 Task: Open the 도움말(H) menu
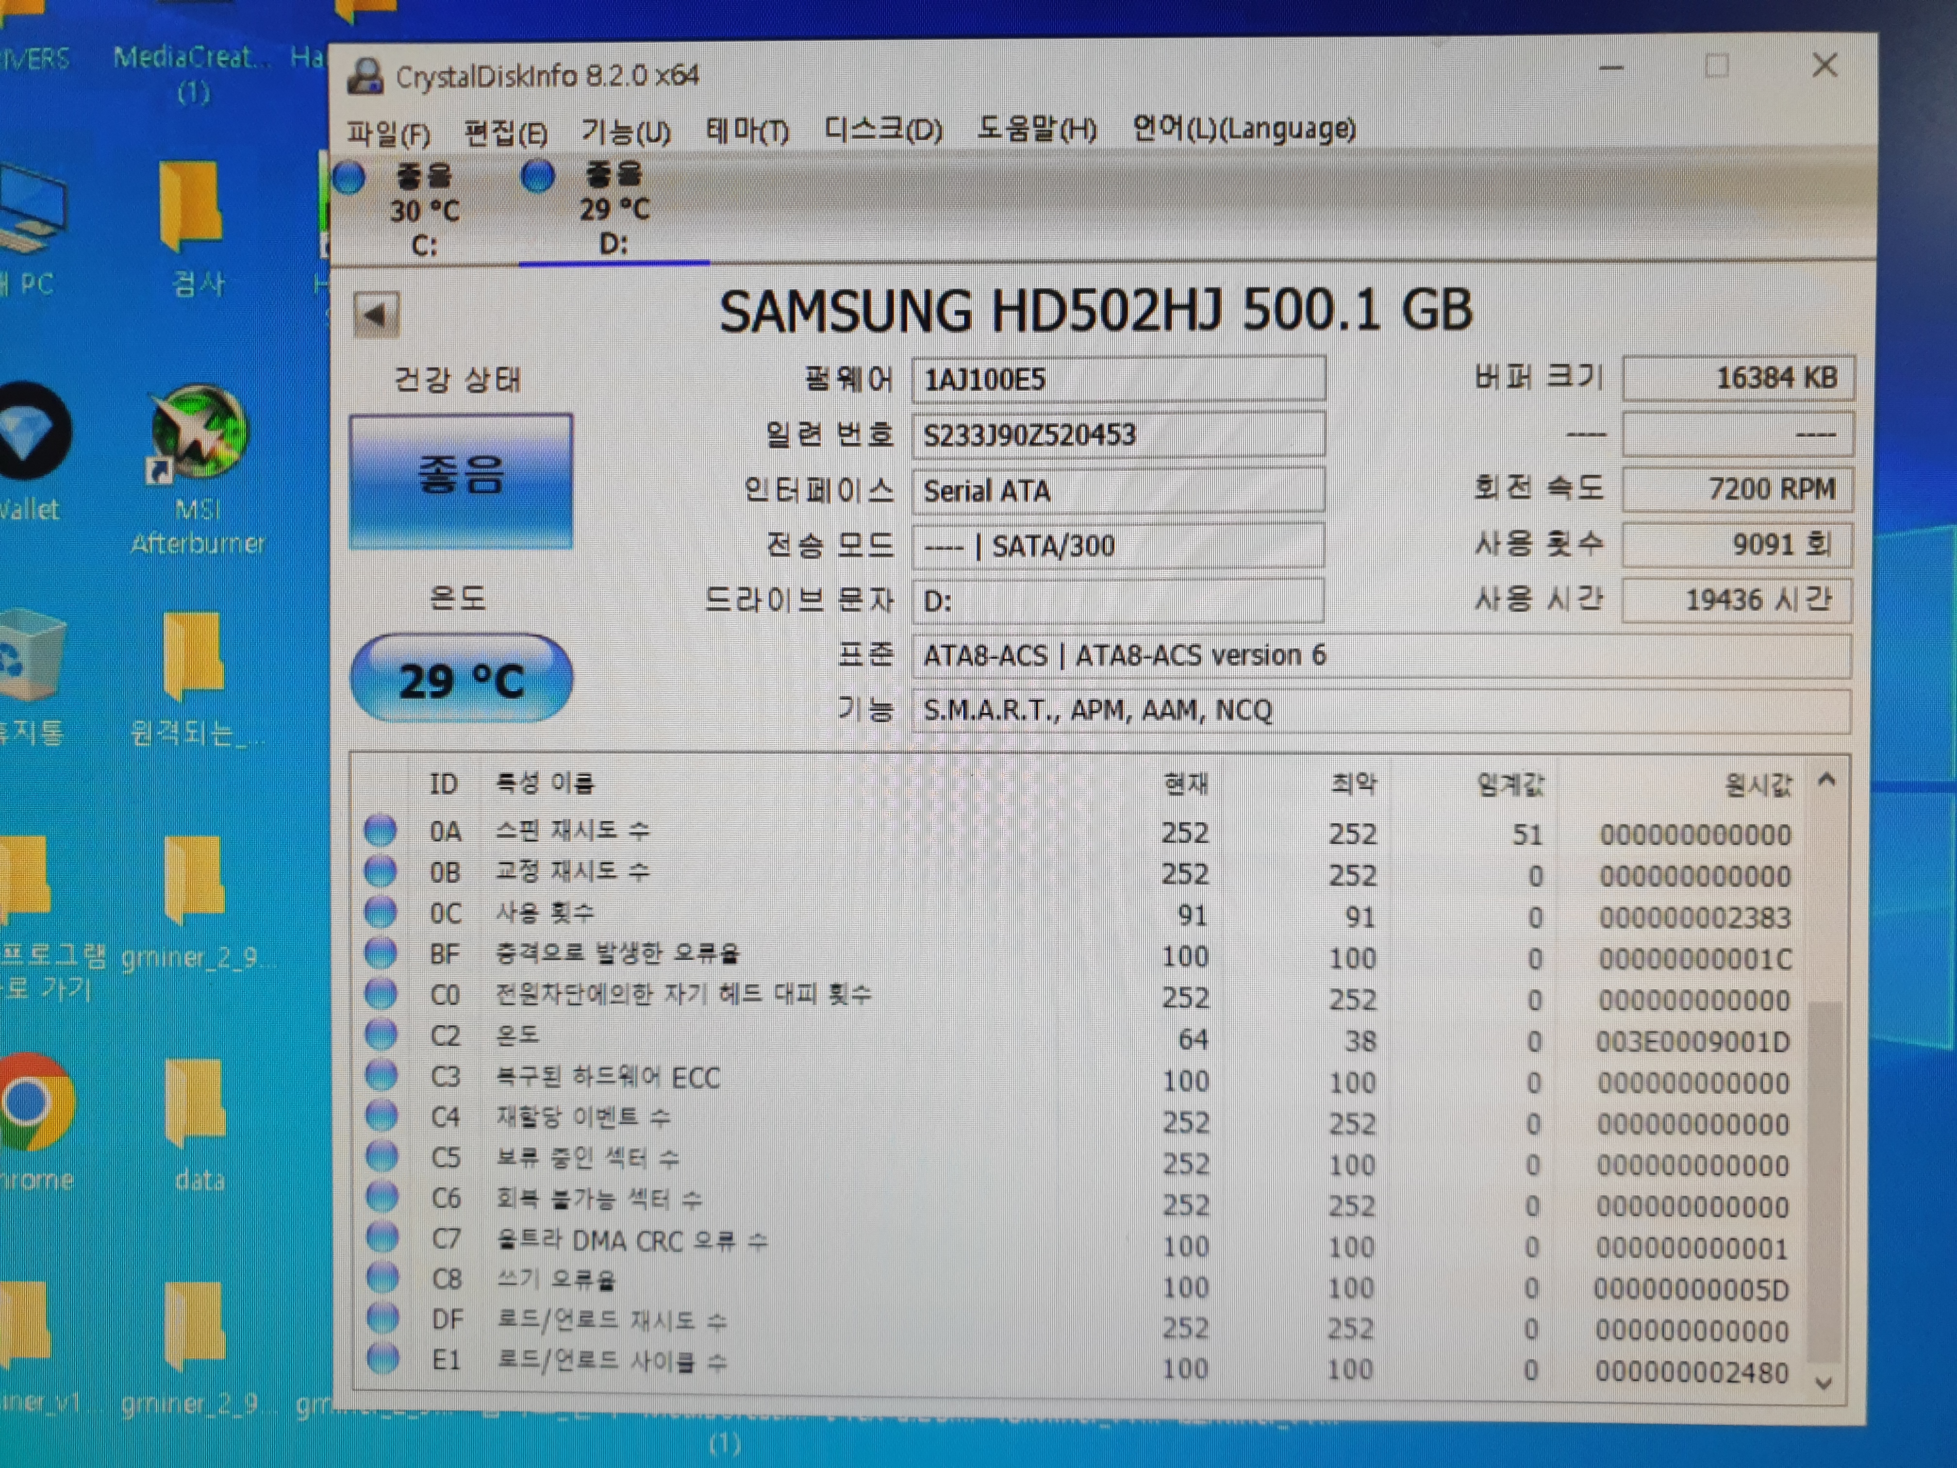tap(1036, 129)
